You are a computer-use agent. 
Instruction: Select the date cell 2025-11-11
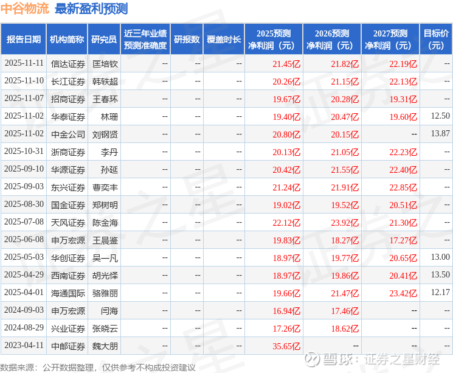24,63
